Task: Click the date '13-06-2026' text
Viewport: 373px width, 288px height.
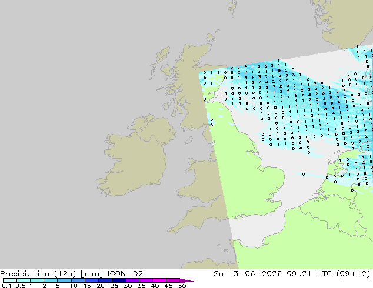Action: point(255,274)
